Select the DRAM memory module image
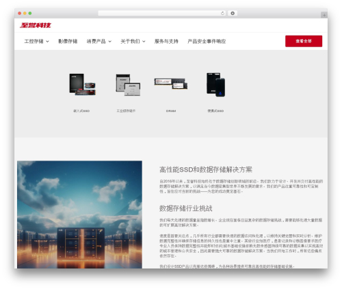The image size is (342, 289). pos(171,83)
